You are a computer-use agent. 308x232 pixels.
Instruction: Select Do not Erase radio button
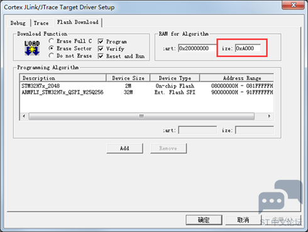point(51,55)
